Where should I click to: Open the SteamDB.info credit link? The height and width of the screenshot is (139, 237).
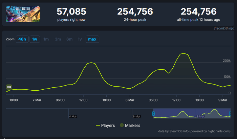[x=224, y=28]
